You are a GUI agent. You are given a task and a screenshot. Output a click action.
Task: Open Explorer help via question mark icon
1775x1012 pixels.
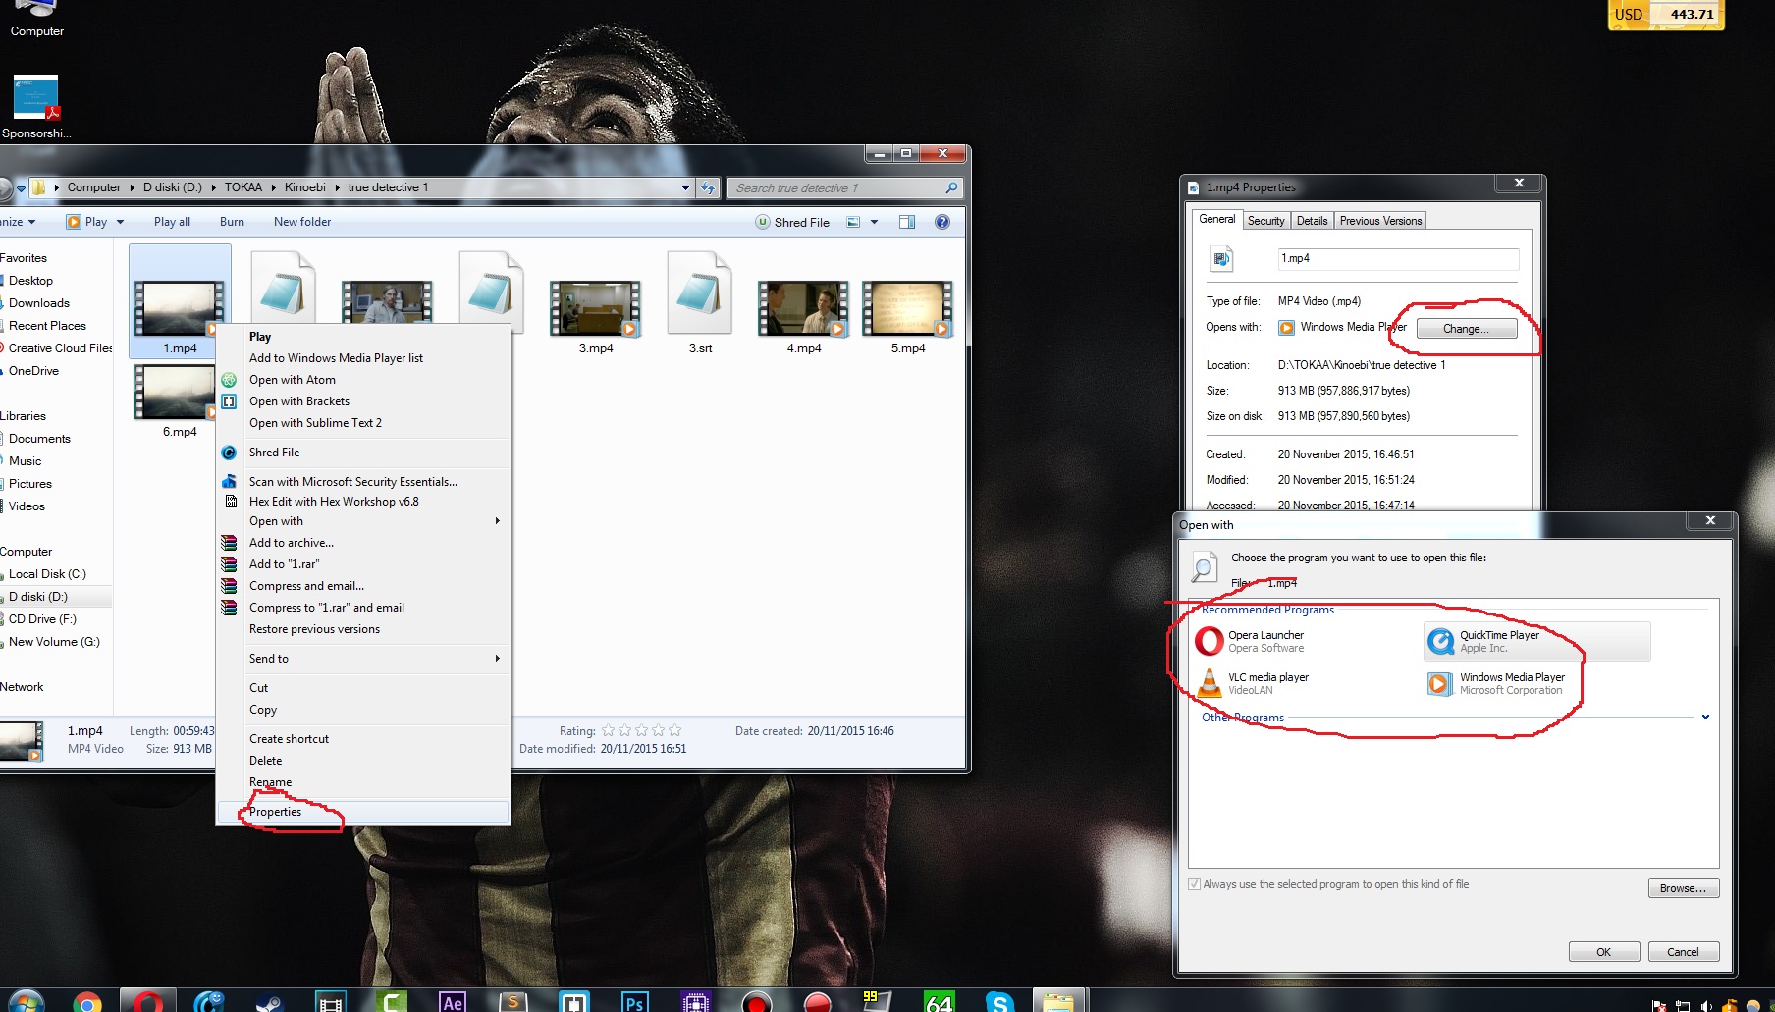(942, 222)
